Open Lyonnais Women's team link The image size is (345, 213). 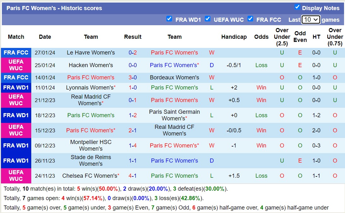tap(90, 88)
